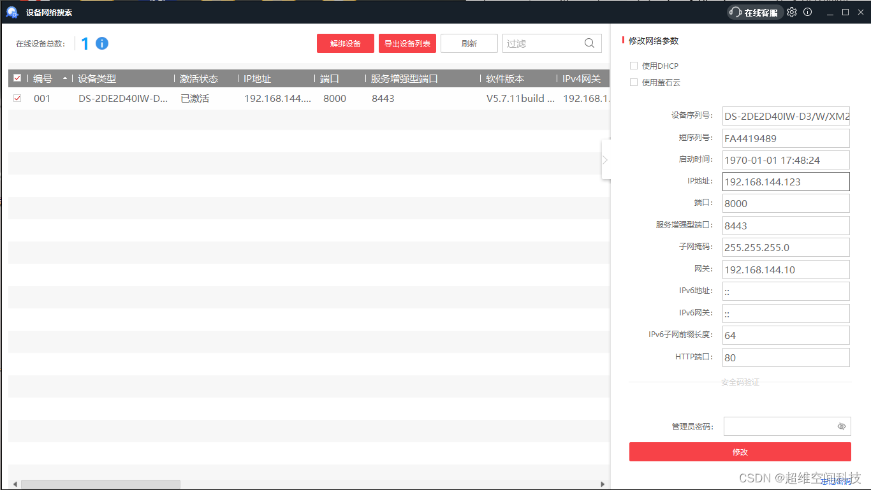Enable the 使用DHCP checkbox
The height and width of the screenshot is (490, 871).
tap(634, 66)
